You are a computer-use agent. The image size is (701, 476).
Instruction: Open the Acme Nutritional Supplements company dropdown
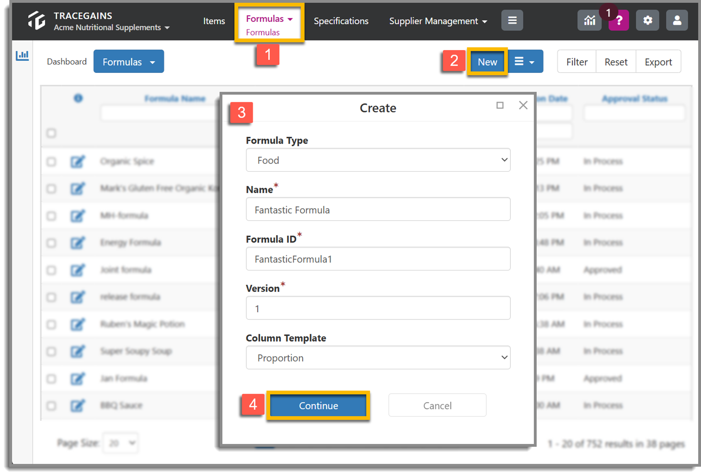pos(112,28)
